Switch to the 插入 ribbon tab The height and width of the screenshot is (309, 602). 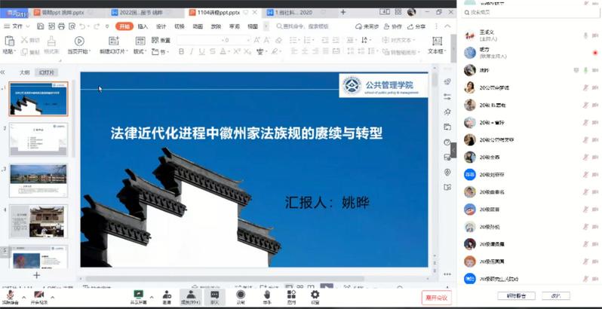pos(143,26)
